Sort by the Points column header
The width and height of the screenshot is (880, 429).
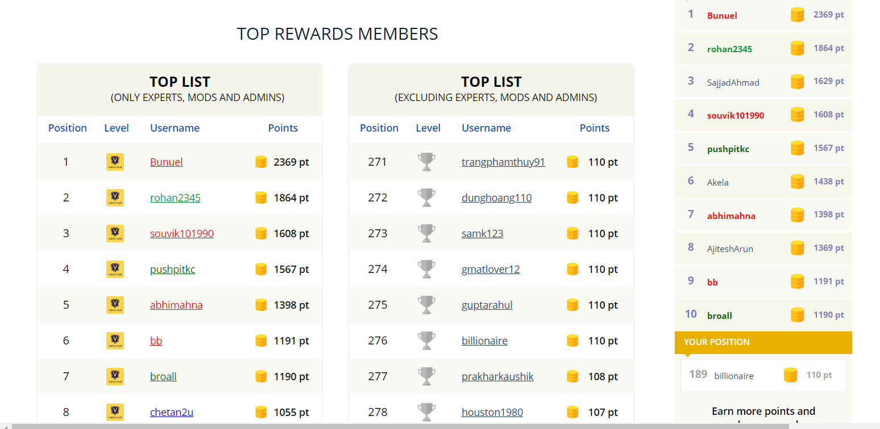coord(283,128)
